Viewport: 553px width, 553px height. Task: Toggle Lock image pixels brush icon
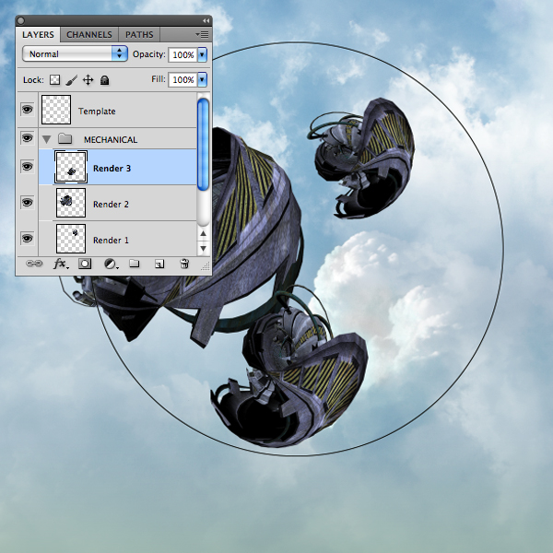71,80
